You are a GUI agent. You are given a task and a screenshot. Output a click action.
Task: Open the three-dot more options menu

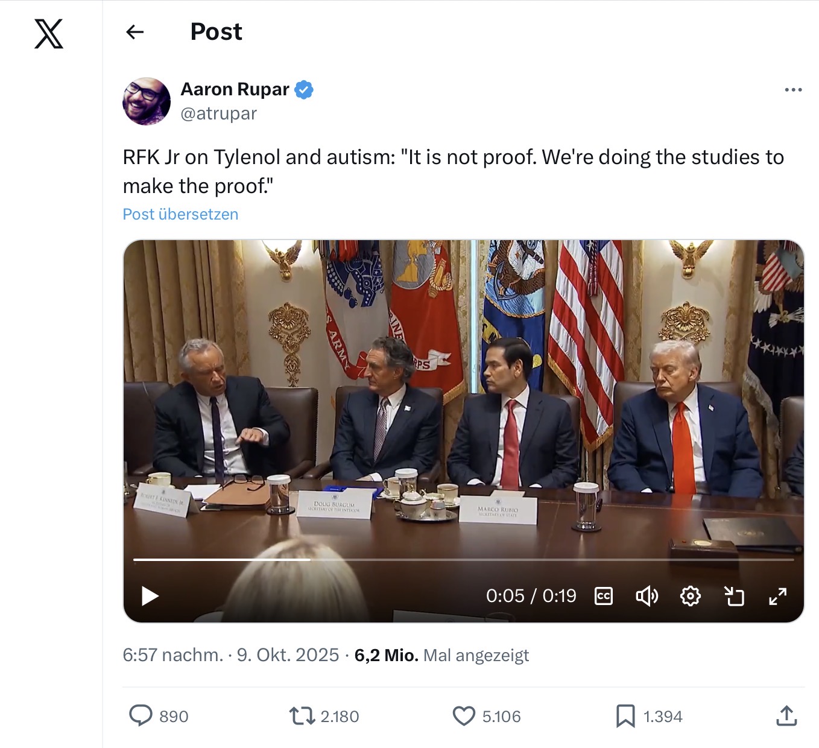point(793,90)
